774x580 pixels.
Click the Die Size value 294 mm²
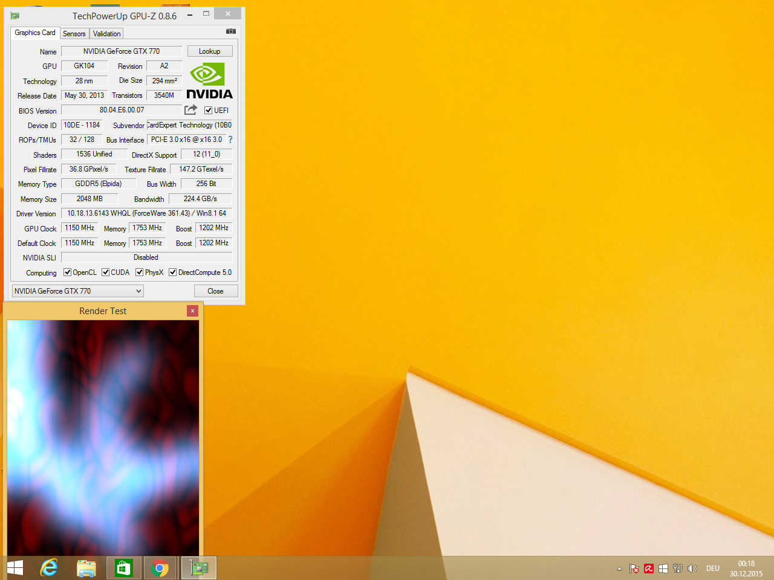(164, 81)
